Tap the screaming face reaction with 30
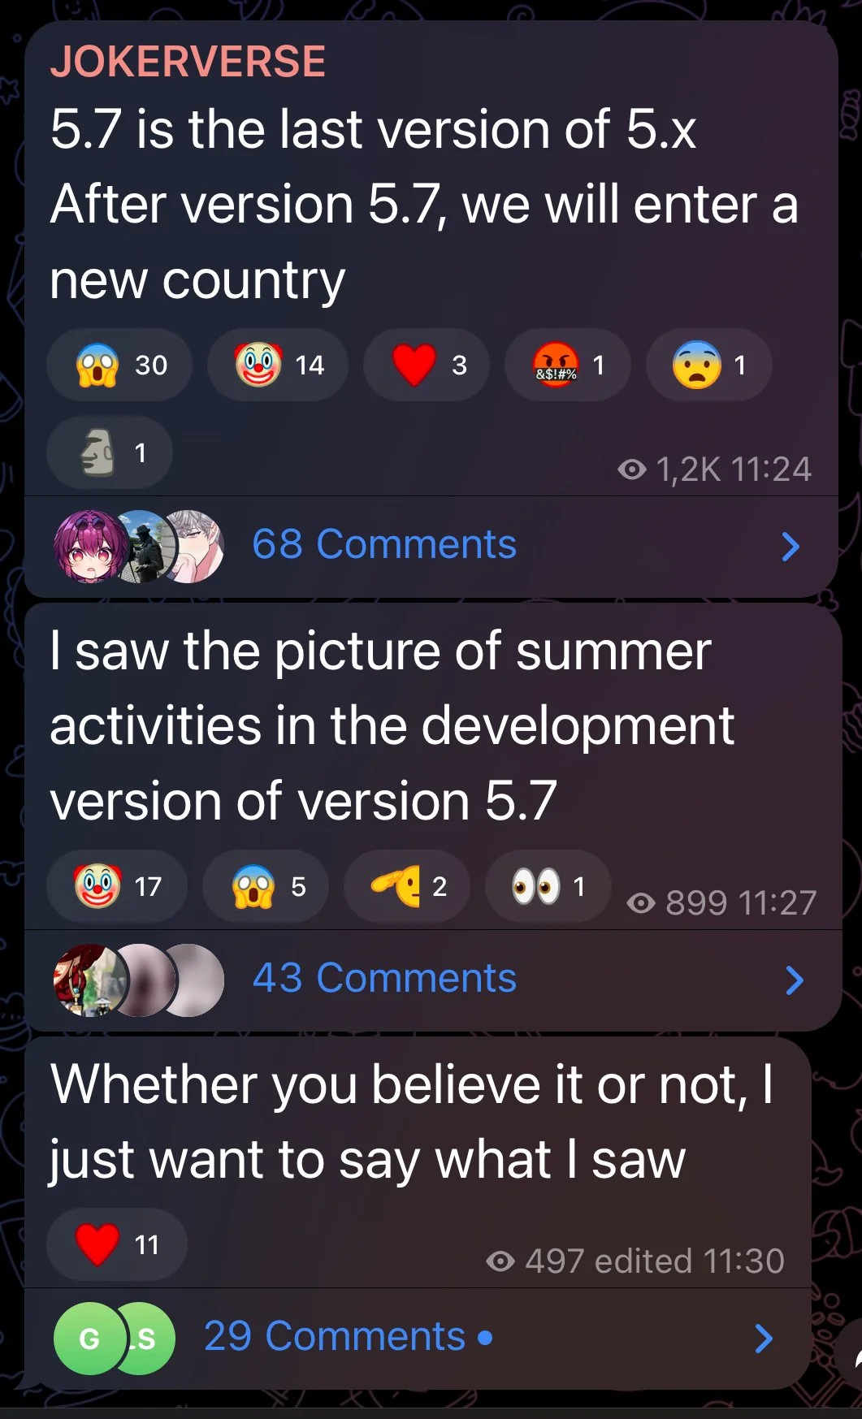Image resolution: width=862 pixels, height=1419 pixels. click(119, 366)
